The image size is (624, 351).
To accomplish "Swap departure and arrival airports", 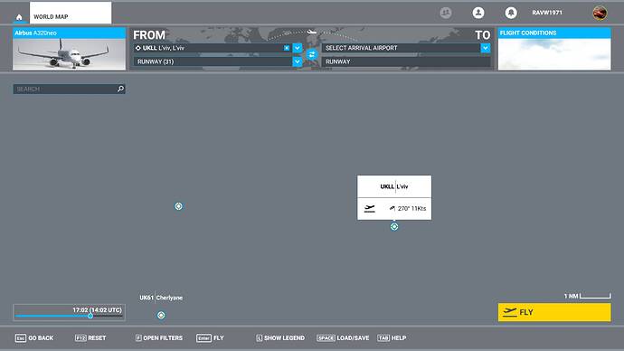I will [x=312, y=54].
